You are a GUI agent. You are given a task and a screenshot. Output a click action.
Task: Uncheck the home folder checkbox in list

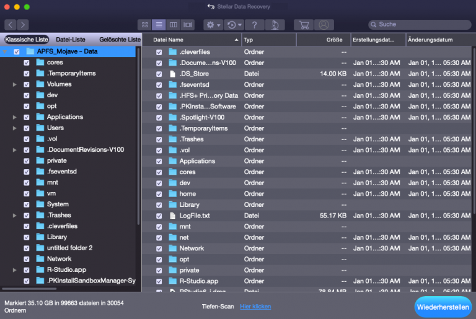coord(159,194)
